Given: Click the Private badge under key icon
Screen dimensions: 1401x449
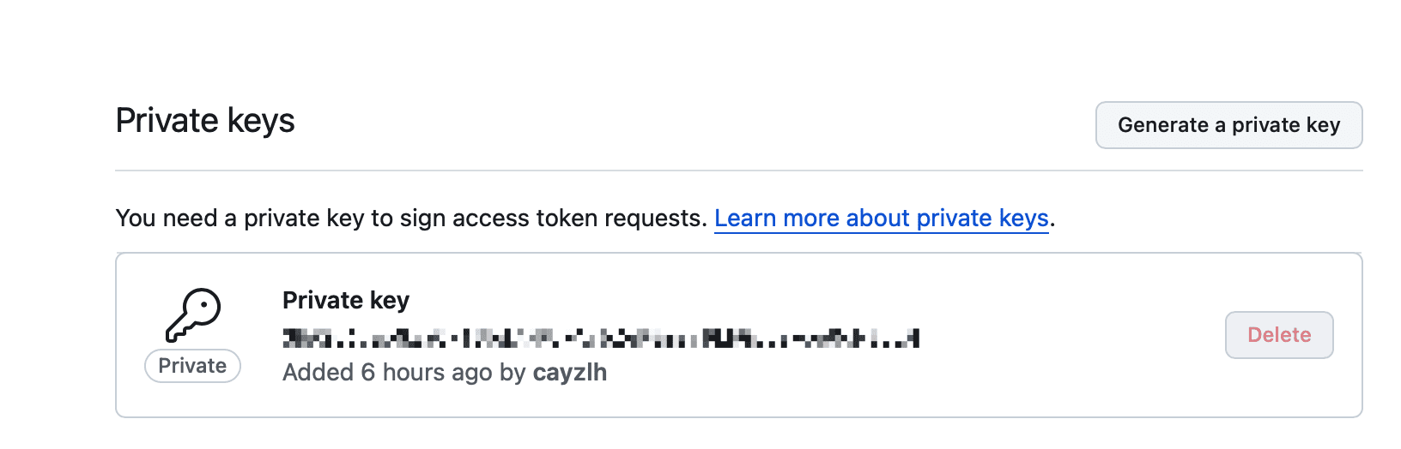Looking at the screenshot, I should [x=192, y=366].
